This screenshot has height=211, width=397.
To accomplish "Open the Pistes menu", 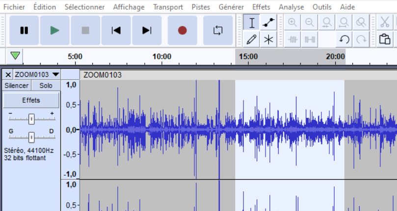I will click(201, 7).
